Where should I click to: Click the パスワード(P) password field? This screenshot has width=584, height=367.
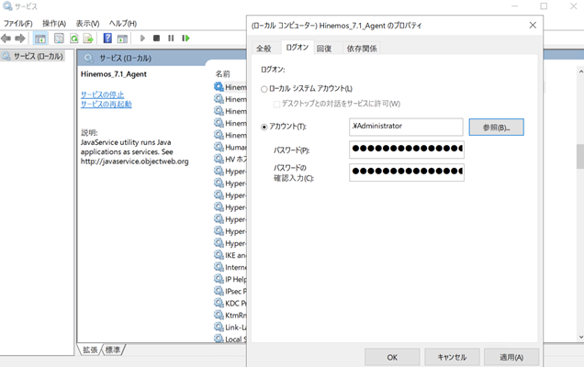point(407,150)
